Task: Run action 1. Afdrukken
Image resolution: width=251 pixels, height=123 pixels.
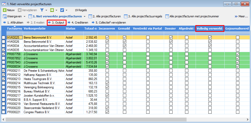Action: (x=13, y=23)
